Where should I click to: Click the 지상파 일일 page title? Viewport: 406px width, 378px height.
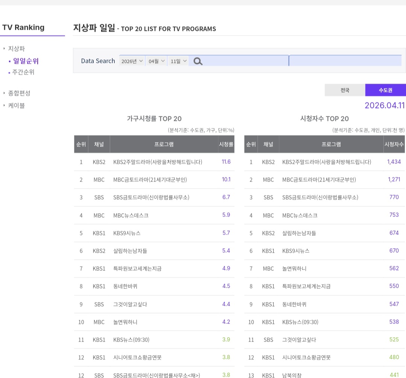94,28
